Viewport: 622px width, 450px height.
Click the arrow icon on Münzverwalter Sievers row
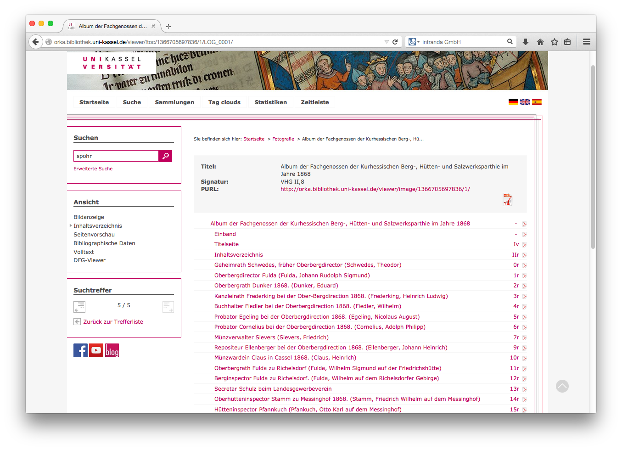524,338
